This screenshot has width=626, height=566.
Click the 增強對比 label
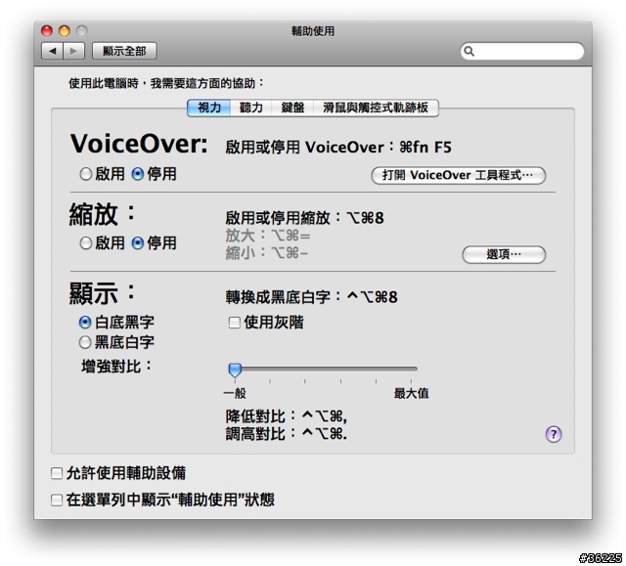point(116,367)
